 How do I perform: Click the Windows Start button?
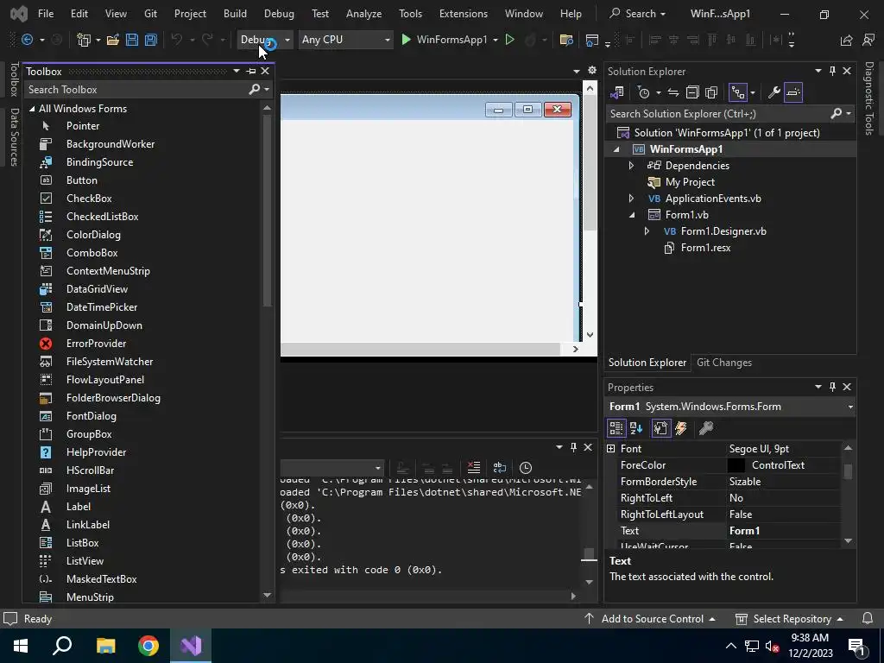pos(21,646)
